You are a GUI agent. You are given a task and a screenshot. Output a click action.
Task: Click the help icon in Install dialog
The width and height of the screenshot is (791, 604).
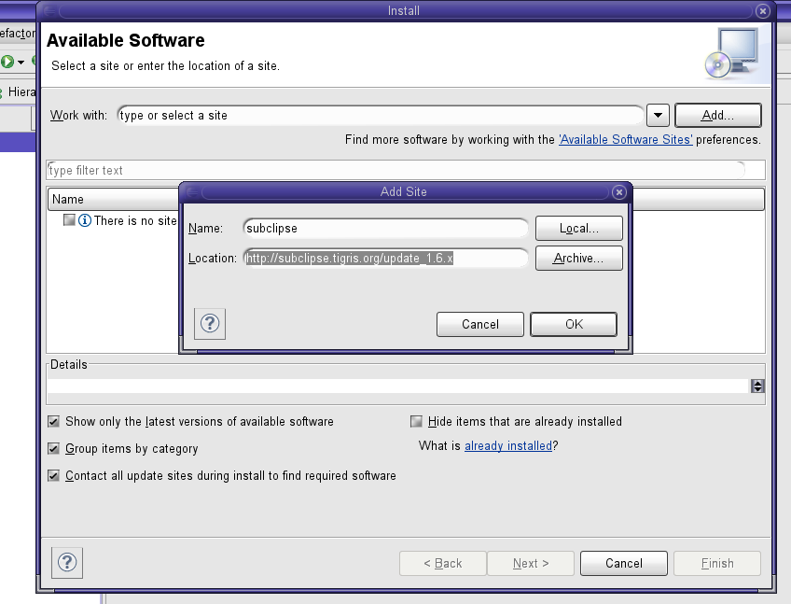(x=70, y=562)
